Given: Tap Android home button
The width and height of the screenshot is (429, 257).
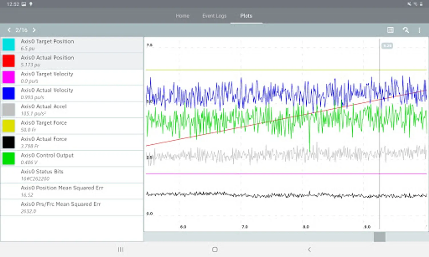Looking at the screenshot, I should [215, 250].
